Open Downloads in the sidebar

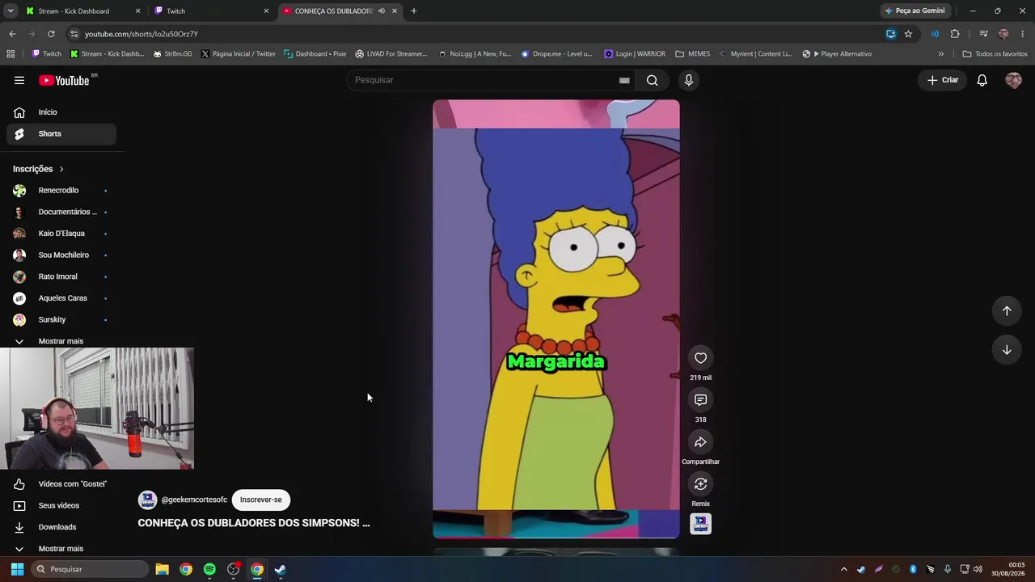click(61, 527)
